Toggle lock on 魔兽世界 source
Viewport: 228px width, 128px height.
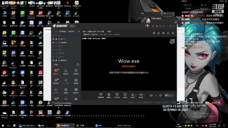click(56, 60)
